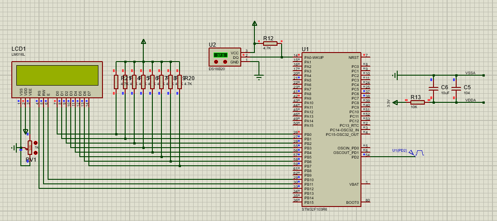Click the ground symbol on the VSSA line
497x221 pixels.
[395, 75]
